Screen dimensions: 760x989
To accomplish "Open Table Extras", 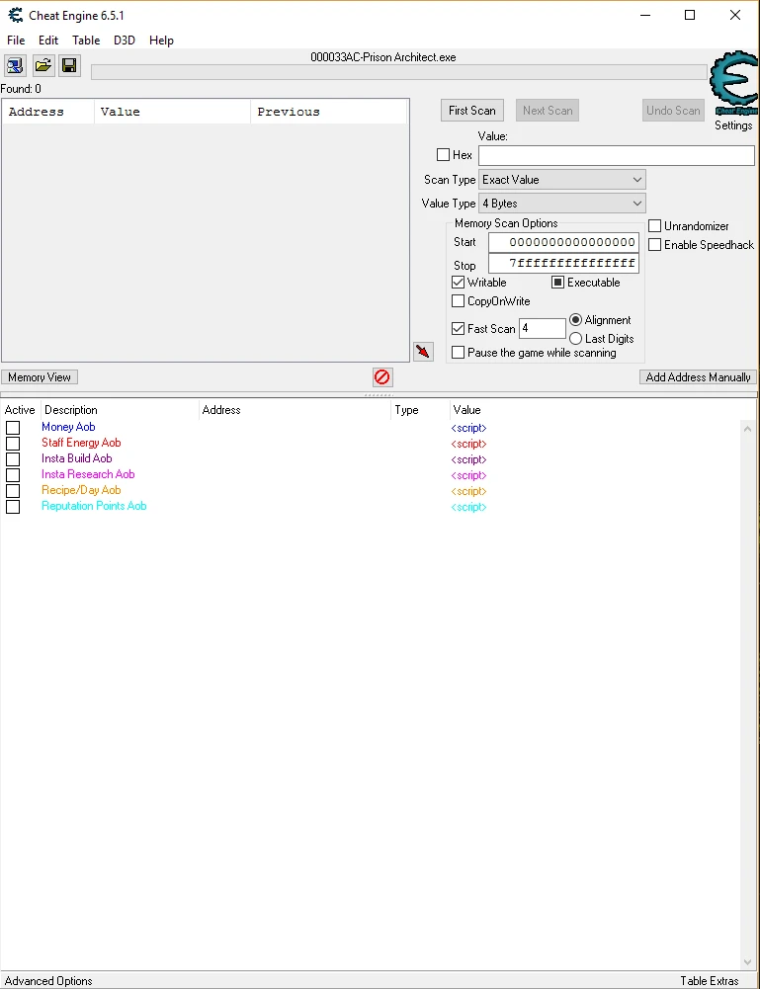I will pyautogui.click(x=709, y=981).
